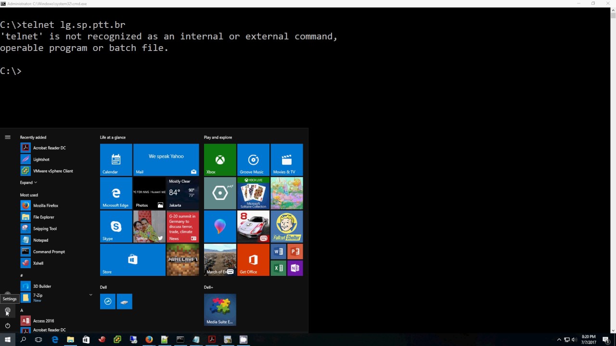The height and width of the screenshot is (346, 616).
Task: Click the first Dell group tile
Action: point(108,301)
